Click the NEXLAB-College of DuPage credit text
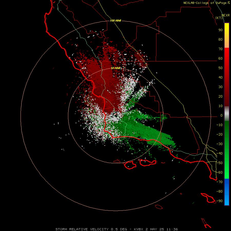 206,3
